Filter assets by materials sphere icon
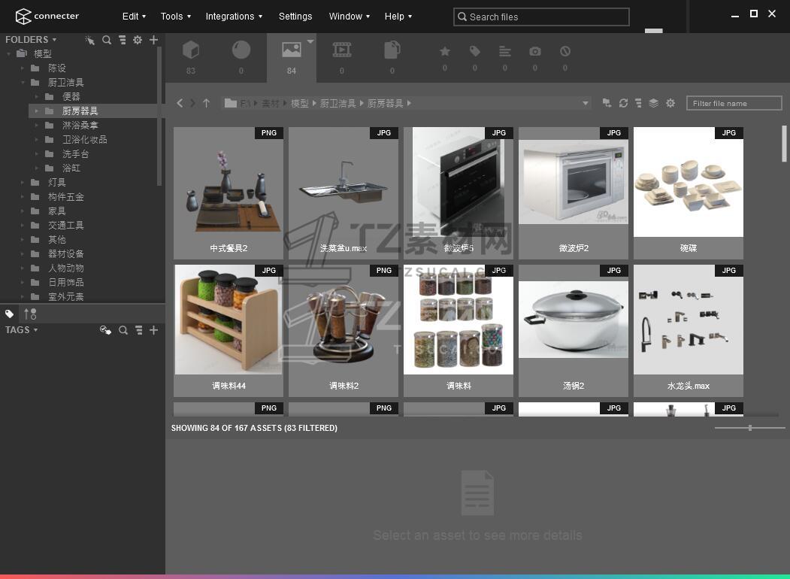This screenshot has width=790, height=579. coord(241,51)
